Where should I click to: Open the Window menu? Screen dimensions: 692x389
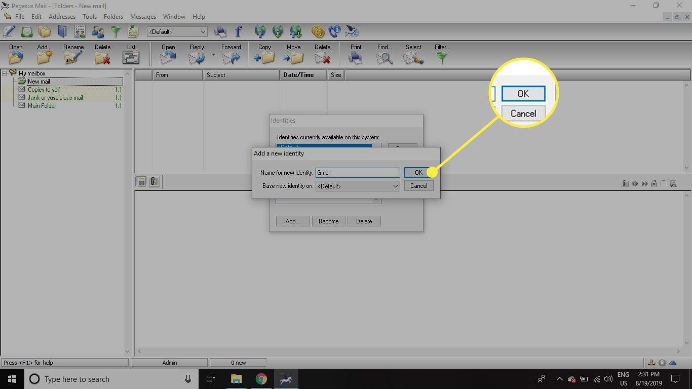tap(174, 17)
